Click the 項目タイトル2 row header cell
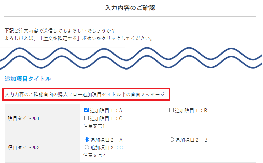This screenshot has height=163, width=263. tap(24, 148)
